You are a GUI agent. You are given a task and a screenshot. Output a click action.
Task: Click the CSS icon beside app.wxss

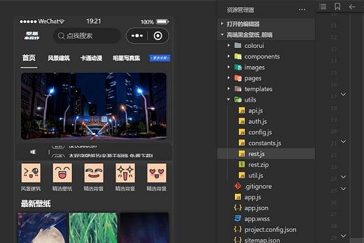(238, 219)
